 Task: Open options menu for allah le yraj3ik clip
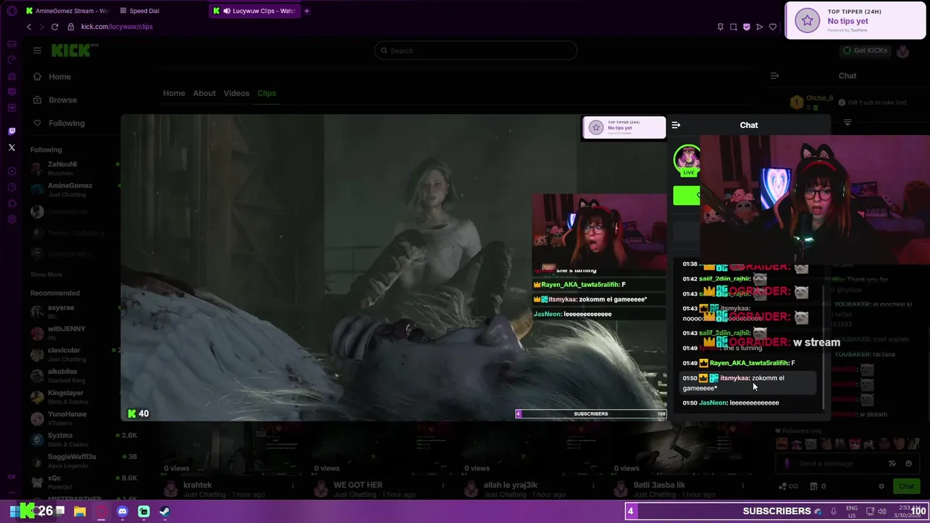click(x=593, y=485)
